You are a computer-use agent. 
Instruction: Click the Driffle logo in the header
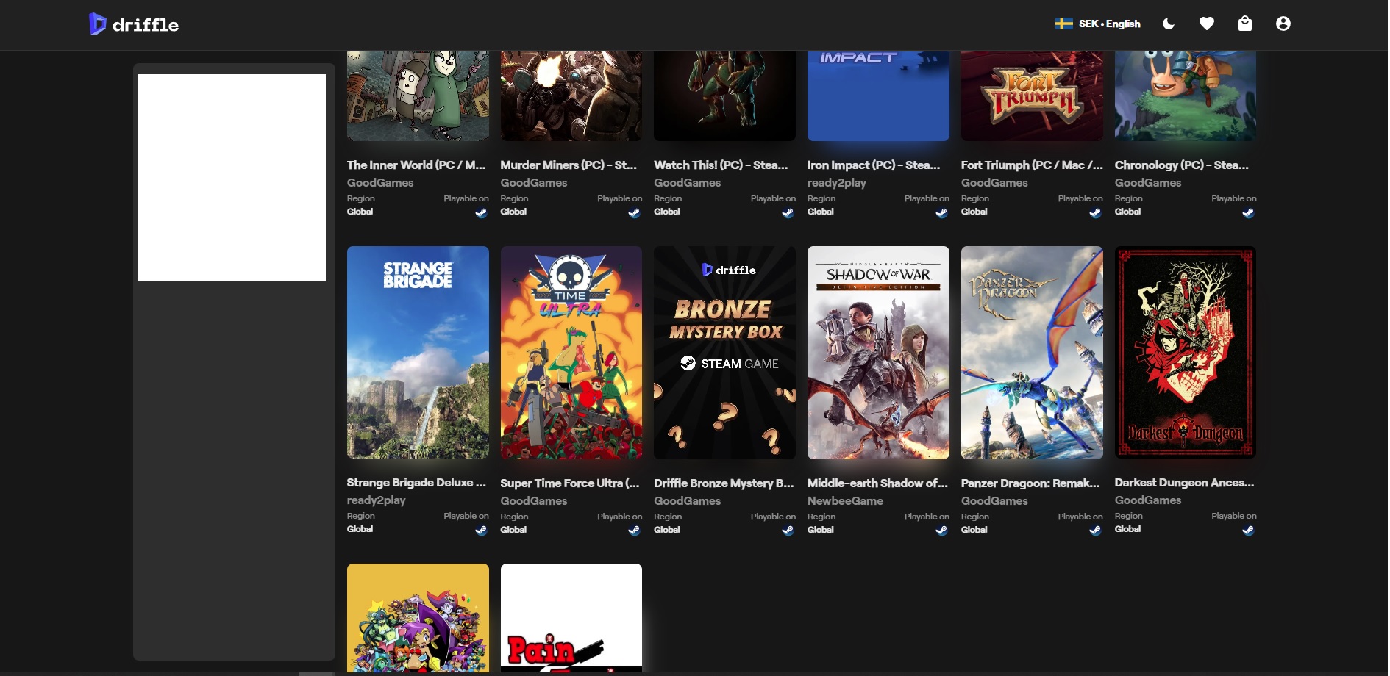coord(134,24)
